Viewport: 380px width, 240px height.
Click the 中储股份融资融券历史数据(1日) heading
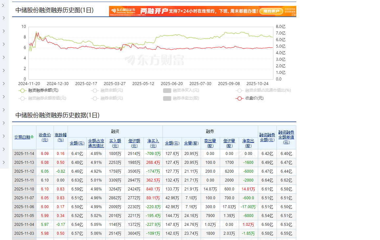coord(57,115)
